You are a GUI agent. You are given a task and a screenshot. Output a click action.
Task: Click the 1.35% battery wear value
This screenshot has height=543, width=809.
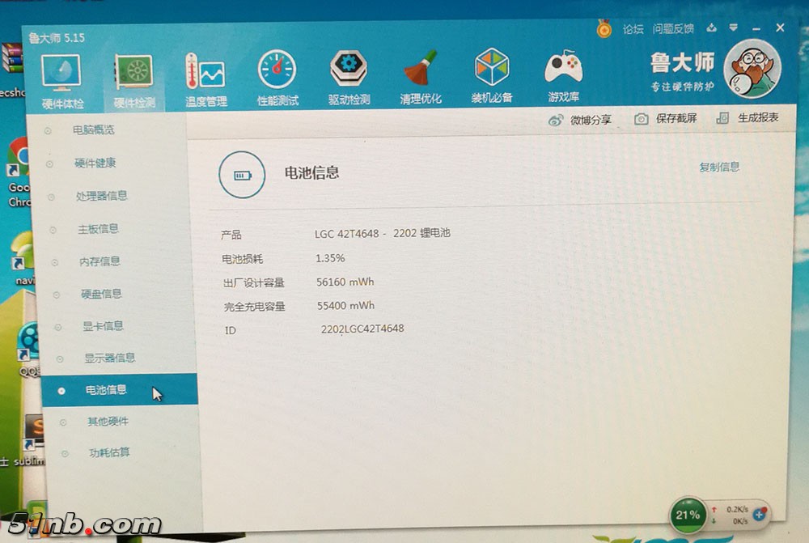click(x=330, y=258)
